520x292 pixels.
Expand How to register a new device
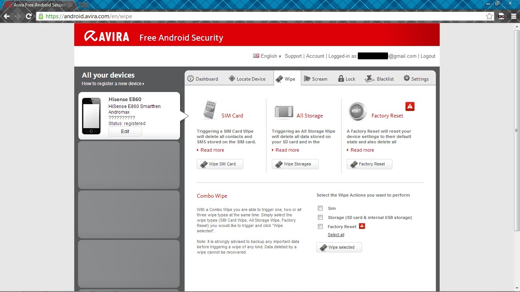(113, 84)
